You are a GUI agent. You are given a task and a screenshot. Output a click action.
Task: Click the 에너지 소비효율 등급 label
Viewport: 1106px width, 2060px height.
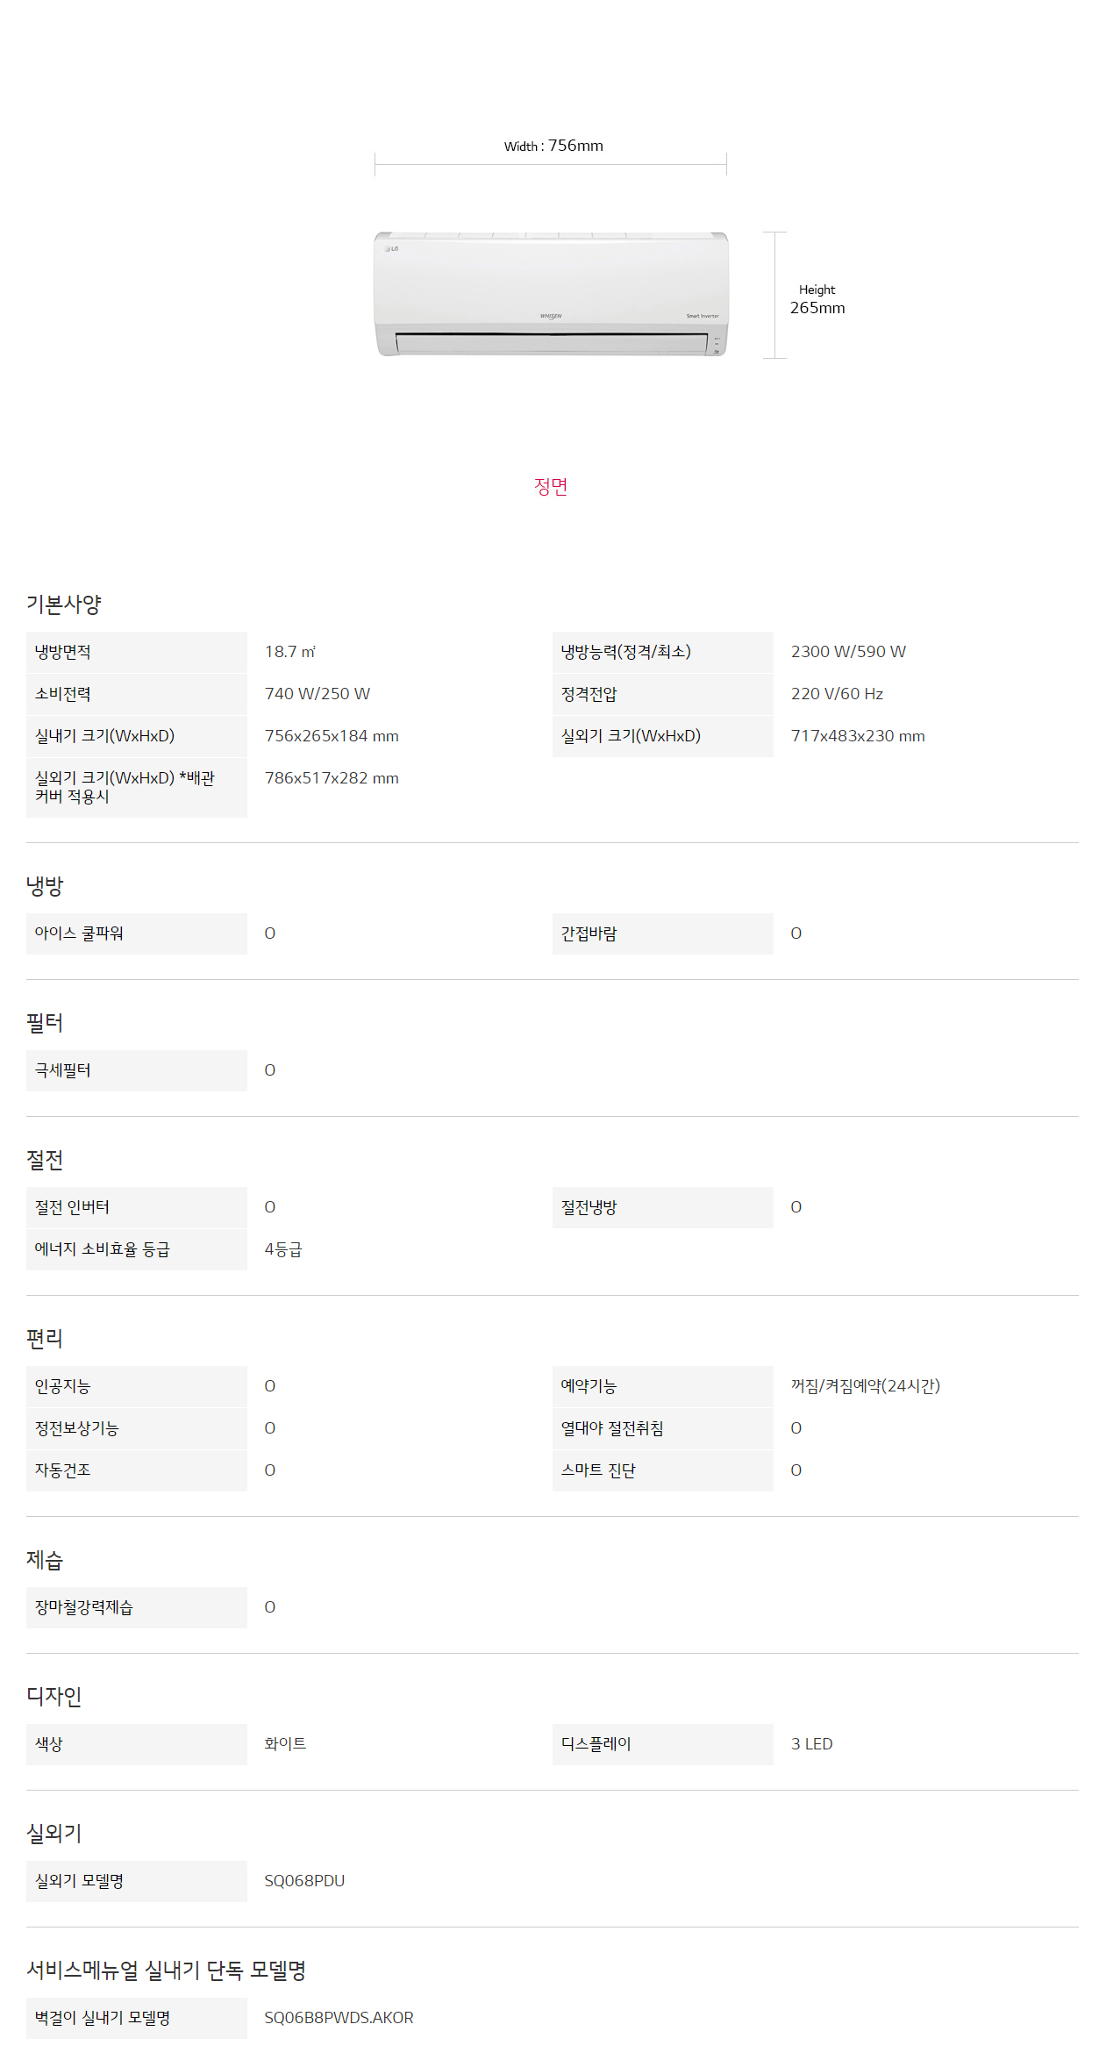pyautogui.click(x=103, y=1249)
